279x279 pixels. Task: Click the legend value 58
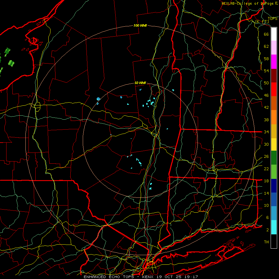pos(266,59)
